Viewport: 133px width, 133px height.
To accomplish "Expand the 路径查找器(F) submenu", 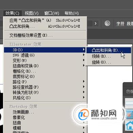I will pos(45,87).
